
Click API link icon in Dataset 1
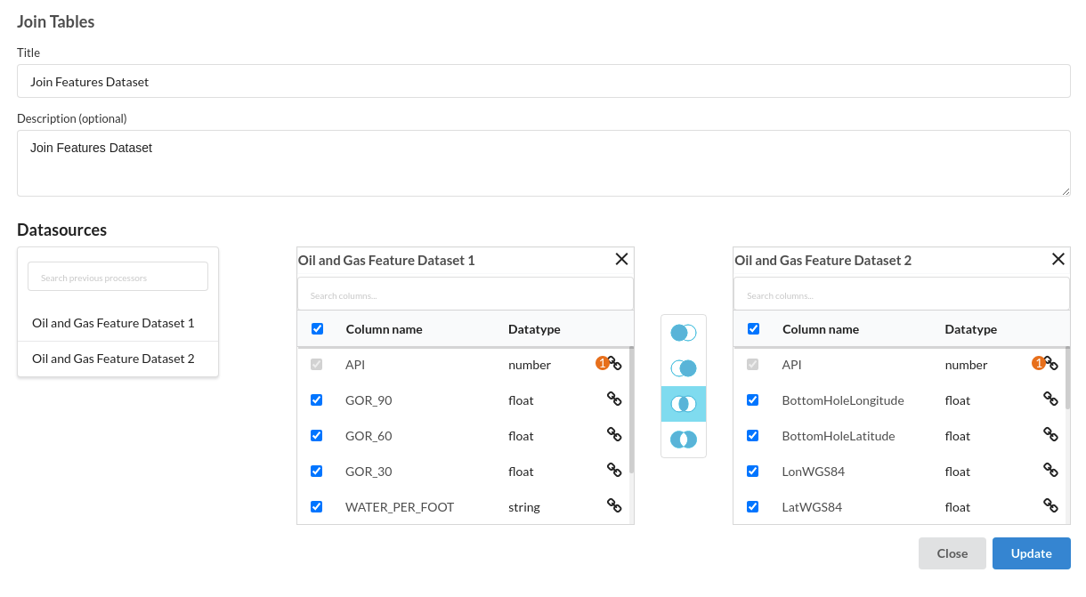(614, 364)
